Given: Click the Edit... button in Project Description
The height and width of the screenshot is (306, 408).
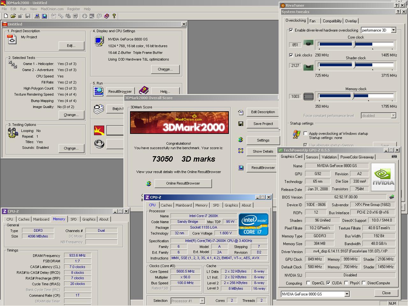Looking at the screenshot, I should 71,46.
